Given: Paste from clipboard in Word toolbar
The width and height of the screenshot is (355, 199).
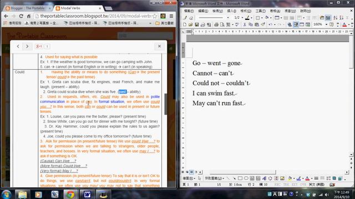Looking at the screenshot, I should click(257, 24).
